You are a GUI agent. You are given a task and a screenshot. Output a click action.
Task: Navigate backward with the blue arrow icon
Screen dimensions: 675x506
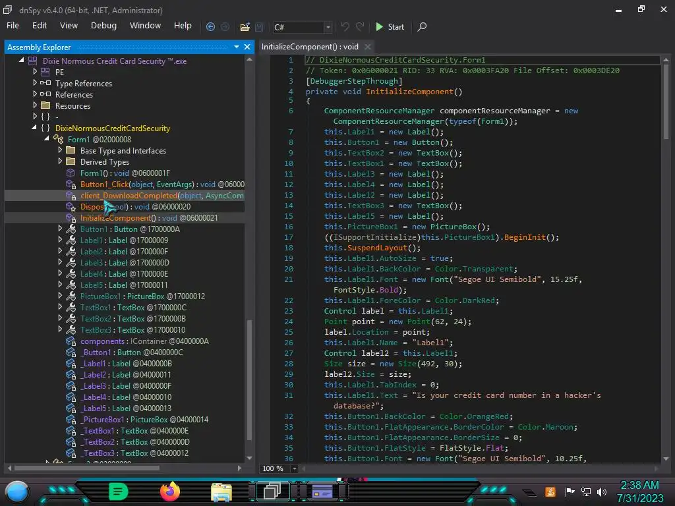(210, 26)
